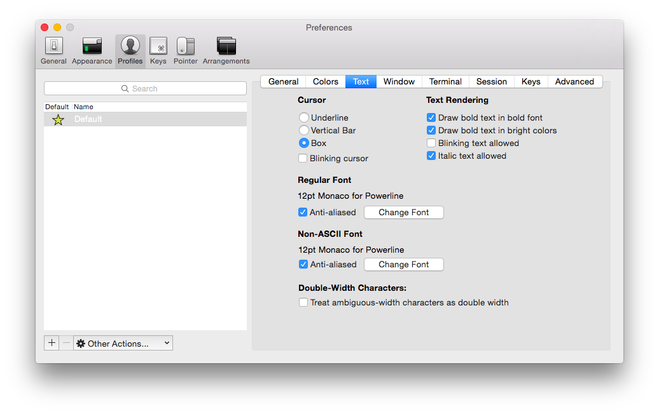
Task: Enable the Blinking cursor checkbox
Action: [x=303, y=158]
